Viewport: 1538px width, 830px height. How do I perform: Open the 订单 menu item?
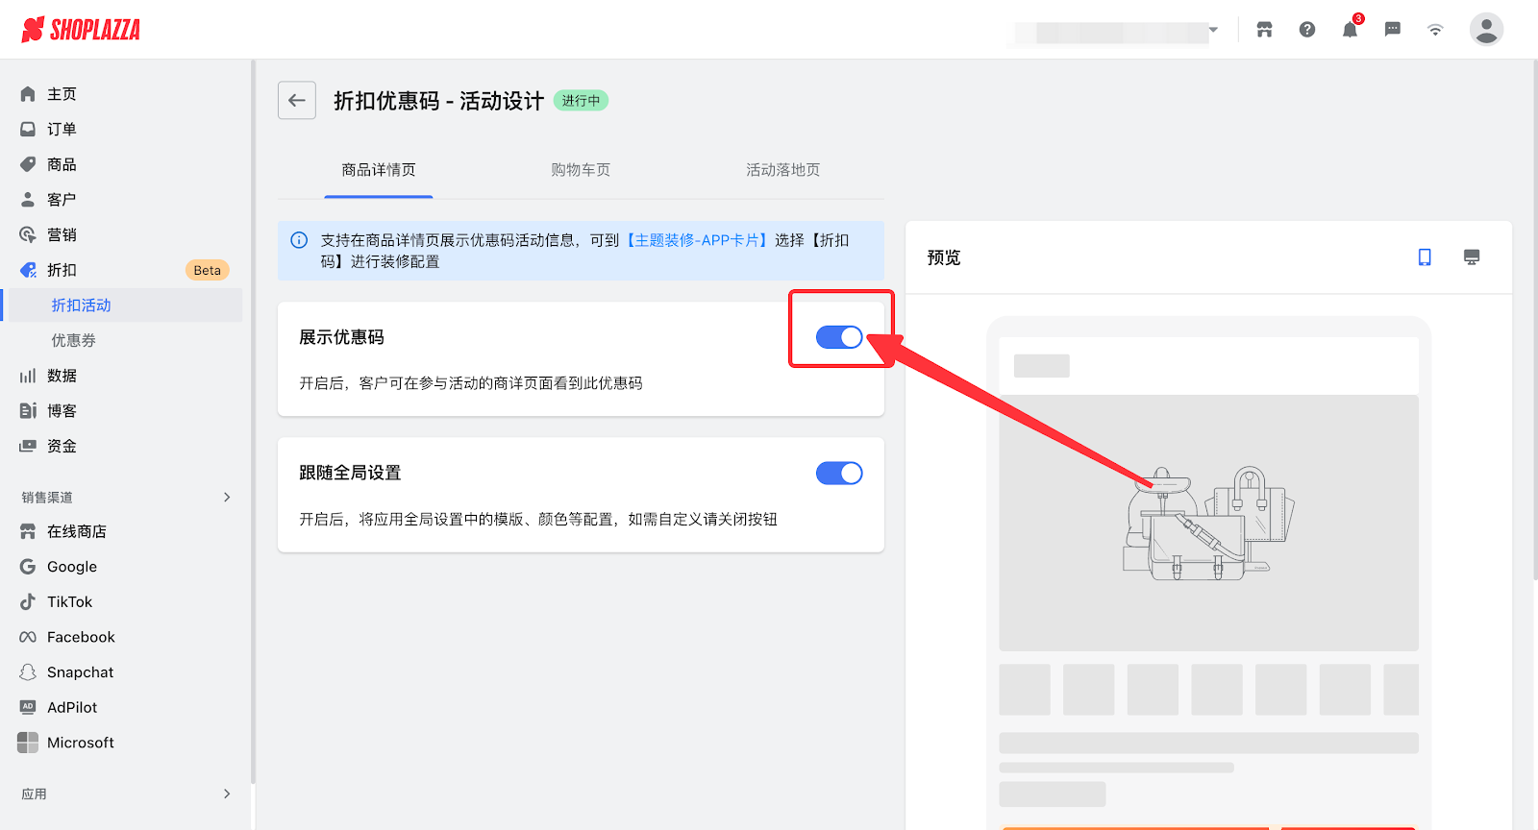[x=62, y=129]
